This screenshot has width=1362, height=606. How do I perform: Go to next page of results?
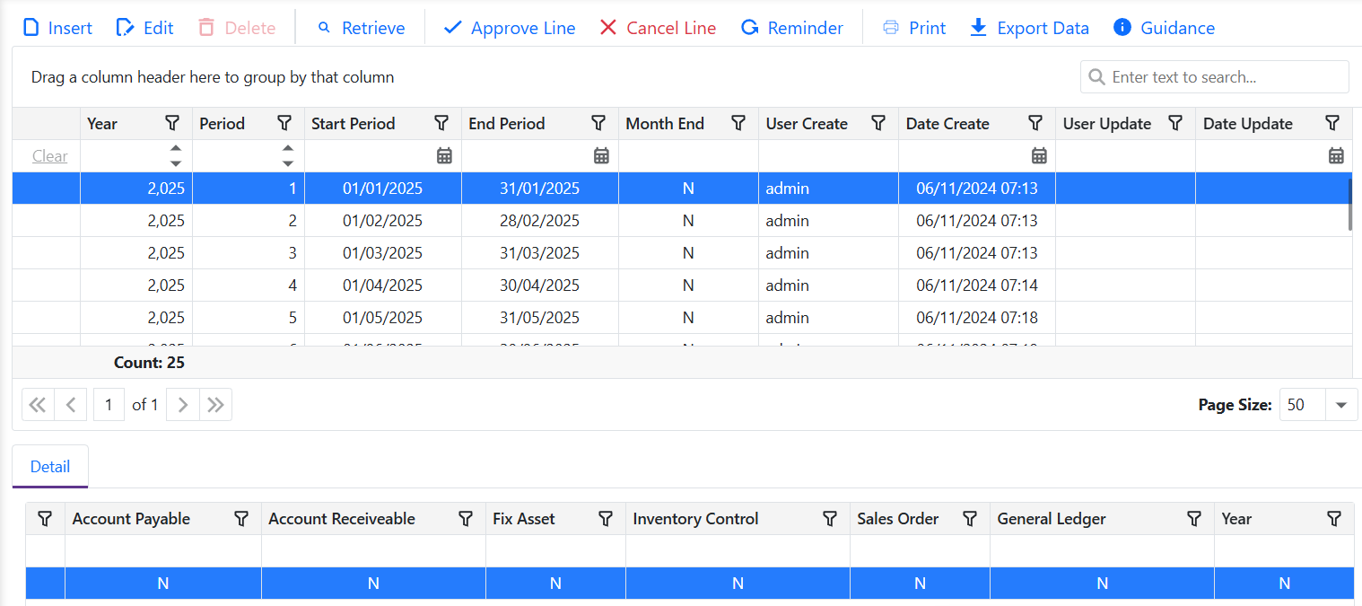pos(182,405)
